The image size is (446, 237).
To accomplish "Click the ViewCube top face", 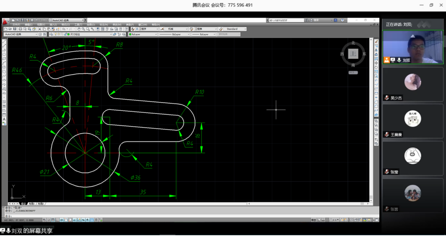I will coord(353,54).
